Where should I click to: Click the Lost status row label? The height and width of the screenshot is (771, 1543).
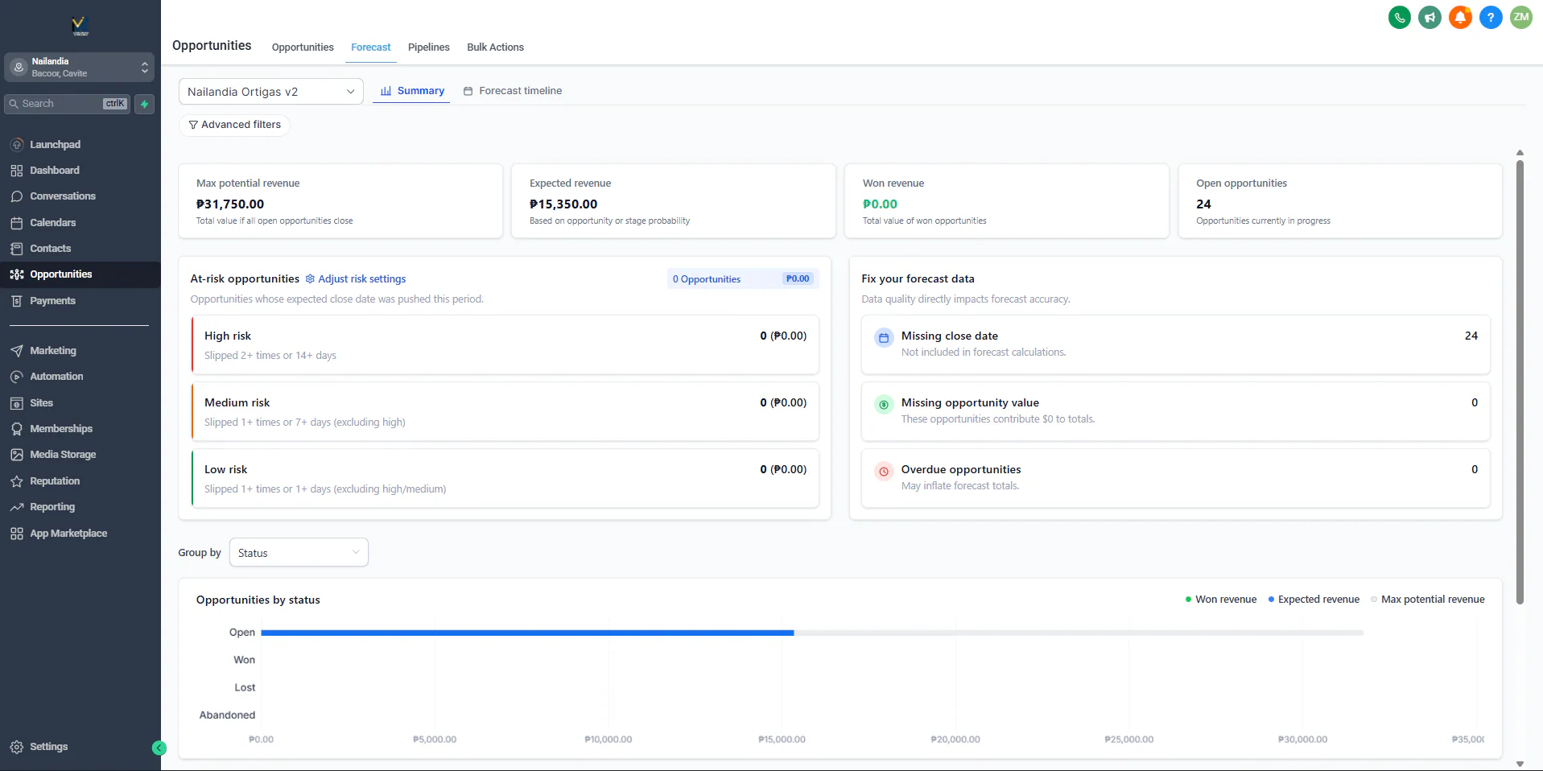[245, 688]
